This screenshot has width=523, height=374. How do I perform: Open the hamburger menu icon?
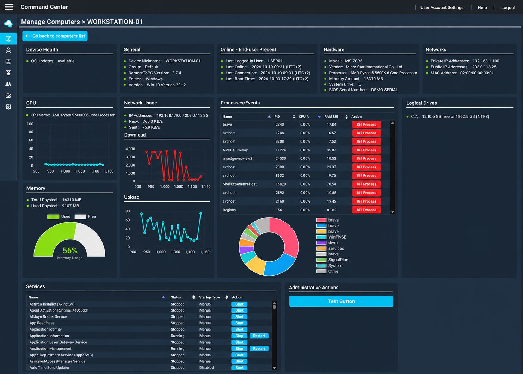point(9,7)
